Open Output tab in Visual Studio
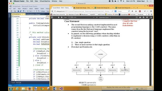This screenshot has width=162, height=91. point(13,82)
